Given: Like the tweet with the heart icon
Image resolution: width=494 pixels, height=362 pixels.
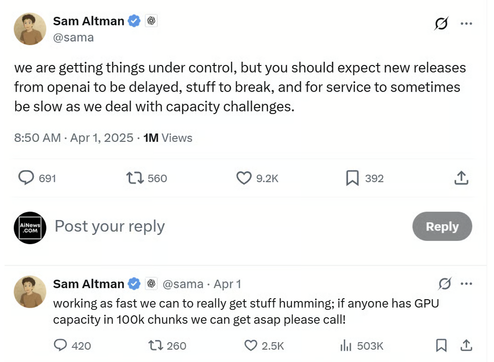Looking at the screenshot, I should (244, 178).
